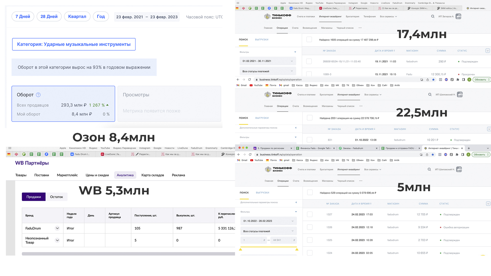491x276 pixels.
Task: Click install-page icon in bottom browser address bar
Action: pyautogui.click(x=421, y=154)
